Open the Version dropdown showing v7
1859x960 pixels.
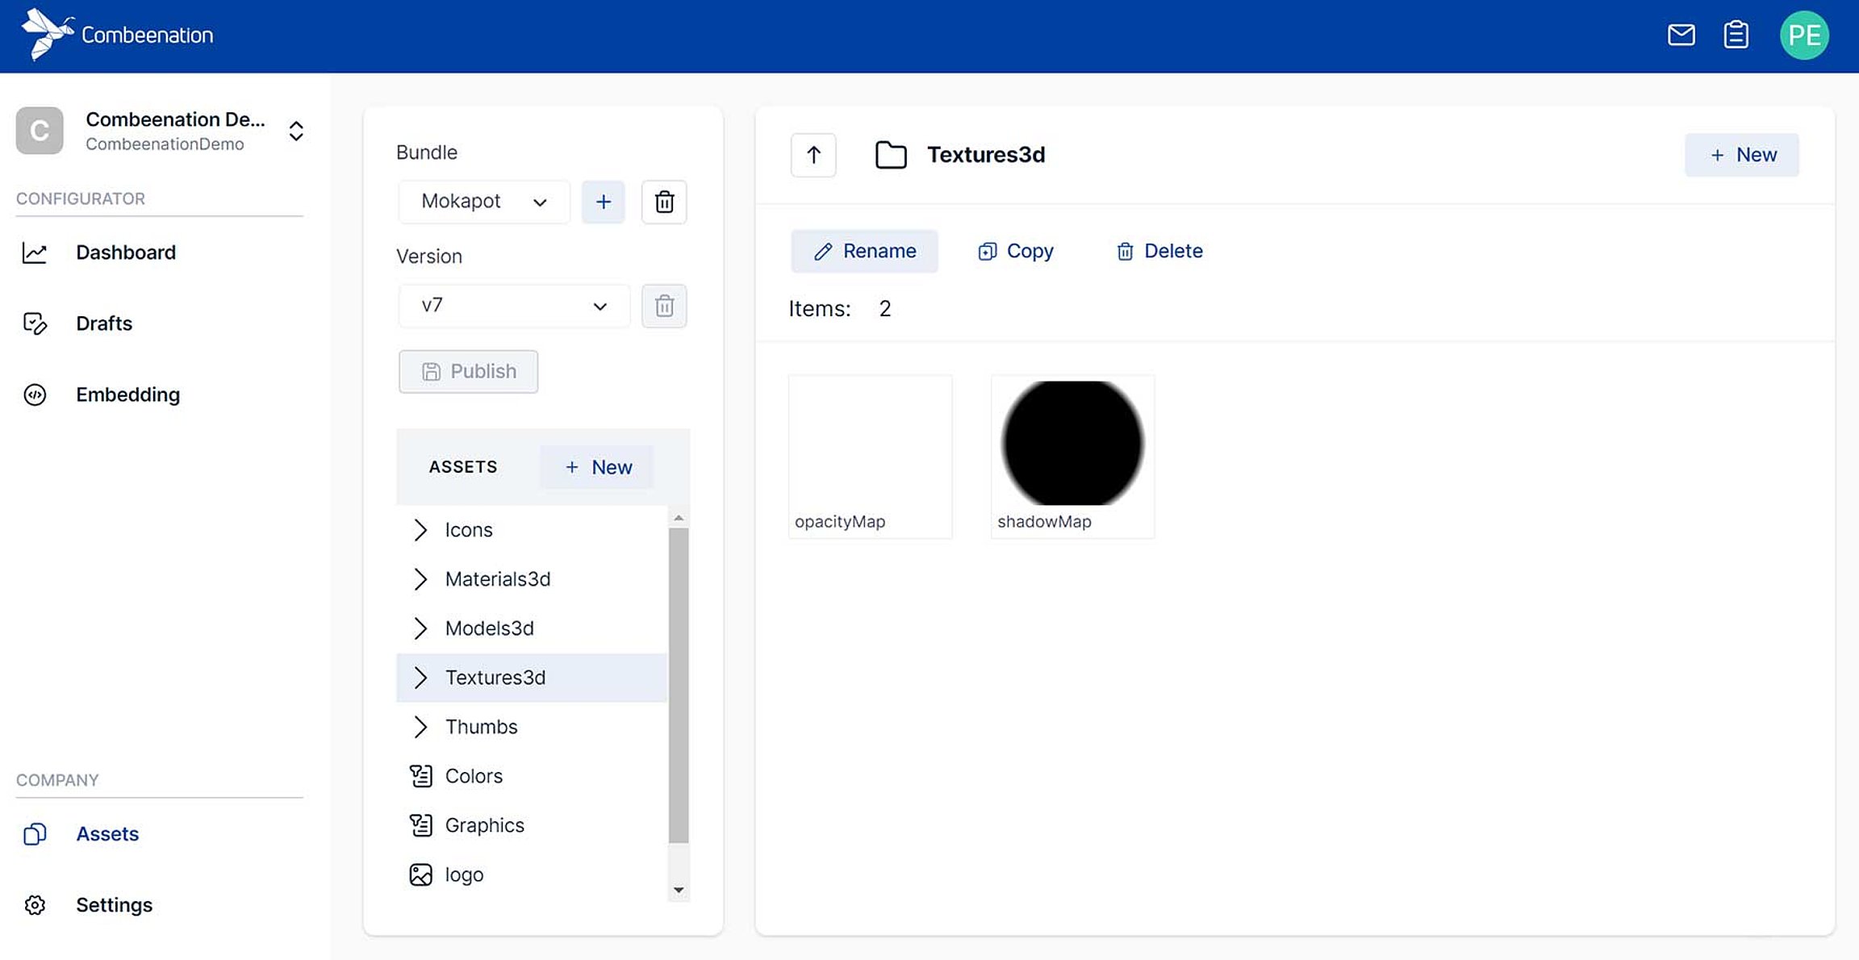click(x=513, y=306)
